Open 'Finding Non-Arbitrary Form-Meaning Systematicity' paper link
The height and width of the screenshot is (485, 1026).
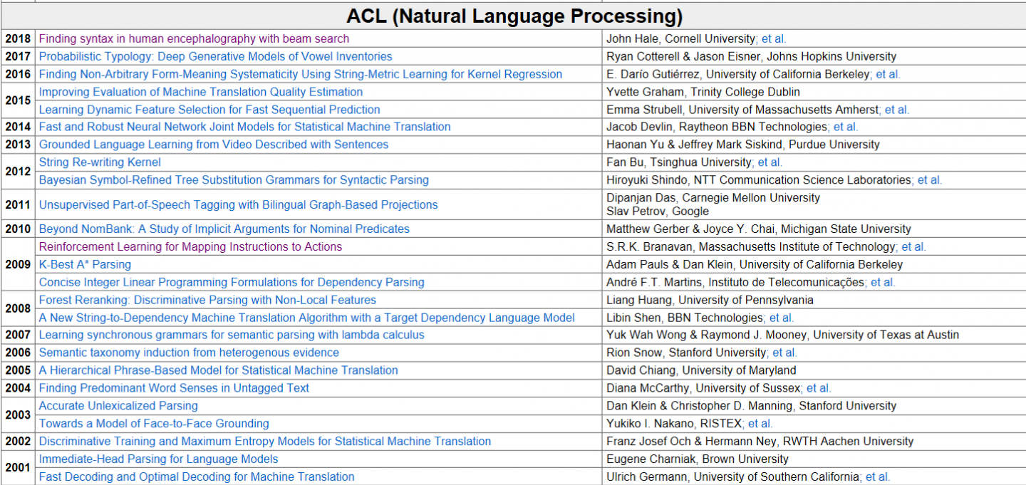(x=300, y=74)
